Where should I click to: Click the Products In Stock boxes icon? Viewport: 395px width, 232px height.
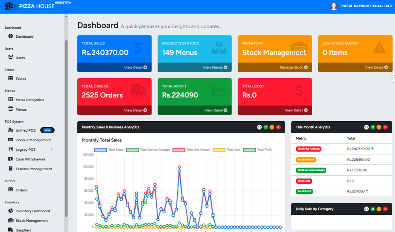219,48
